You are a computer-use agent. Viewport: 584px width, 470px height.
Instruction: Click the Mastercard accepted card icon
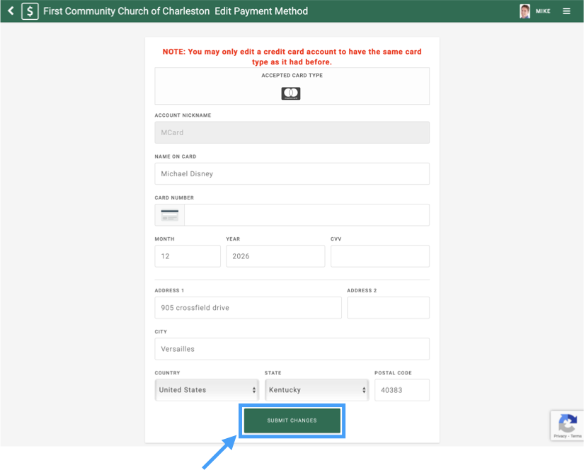pyautogui.click(x=291, y=93)
